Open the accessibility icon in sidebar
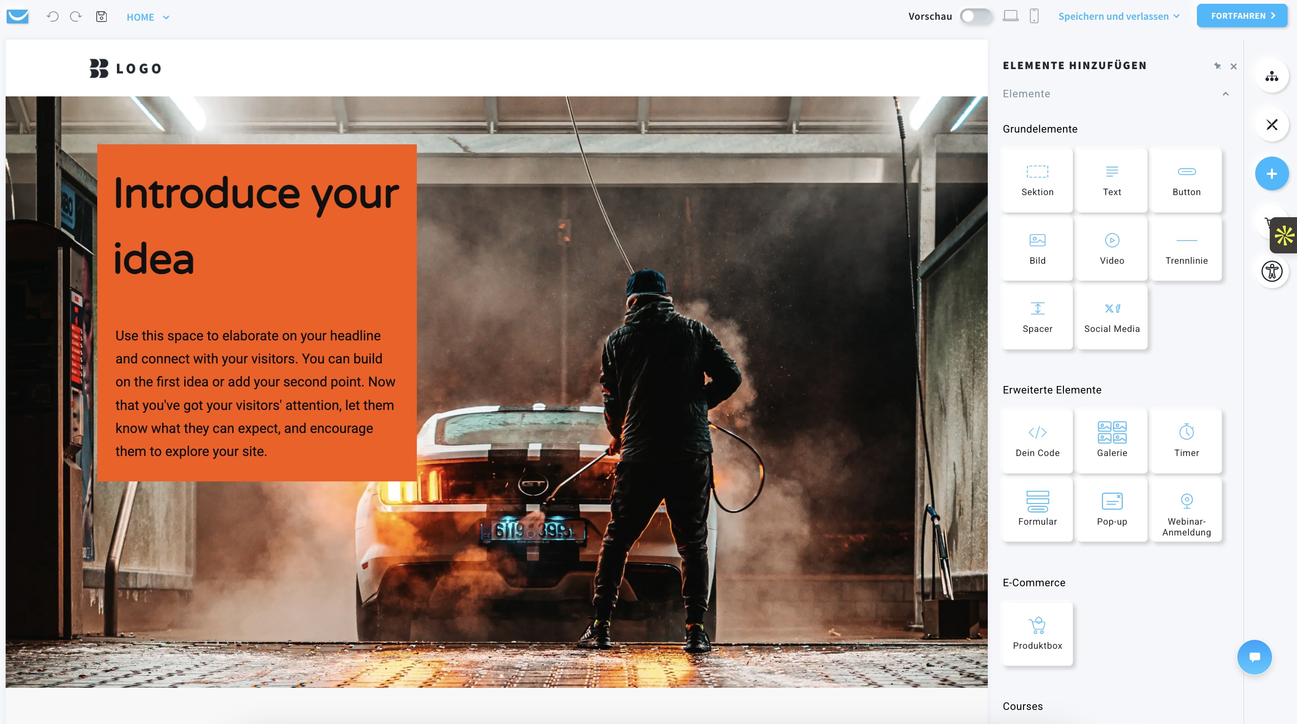The image size is (1297, 724). tap(1271, 272)
